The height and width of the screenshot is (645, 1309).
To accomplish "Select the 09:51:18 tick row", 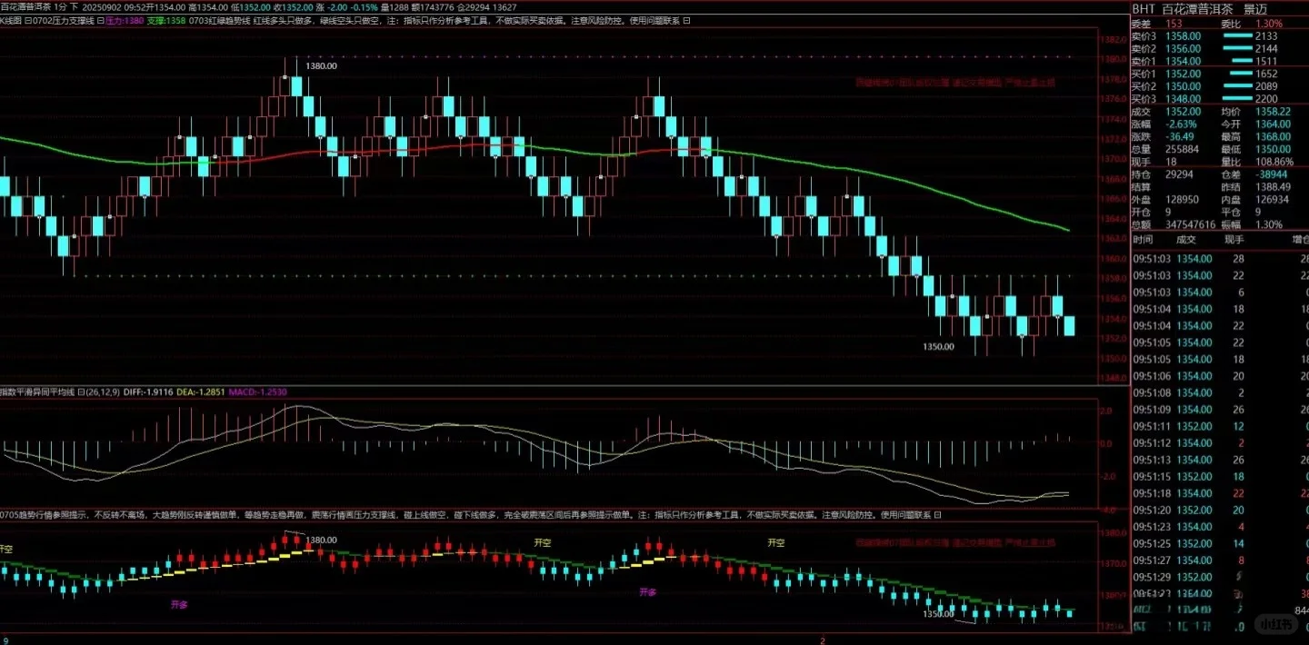I will click(1220, 492).
